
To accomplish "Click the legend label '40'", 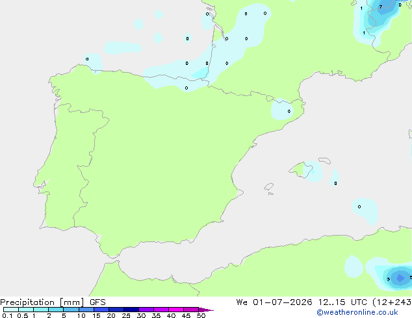I will click(171, 315).
